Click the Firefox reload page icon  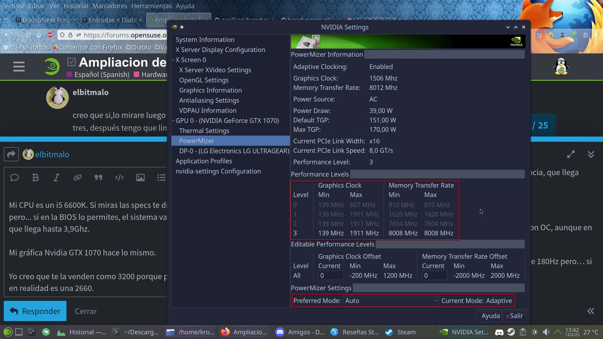tap(28, 35)
